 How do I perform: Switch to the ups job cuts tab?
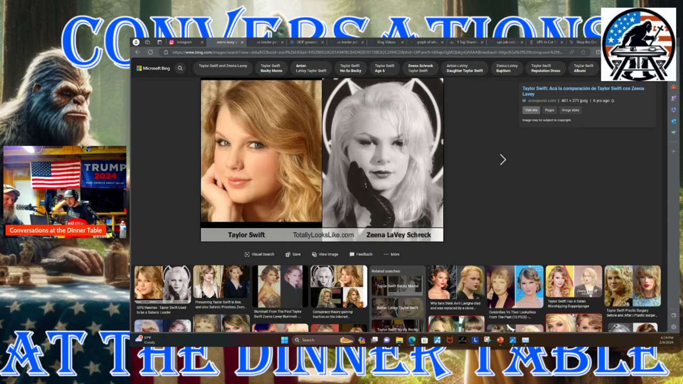tap(506, 42)
